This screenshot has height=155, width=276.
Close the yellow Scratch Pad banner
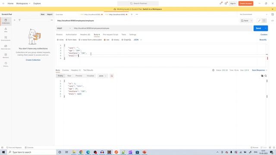pos(273,9)
